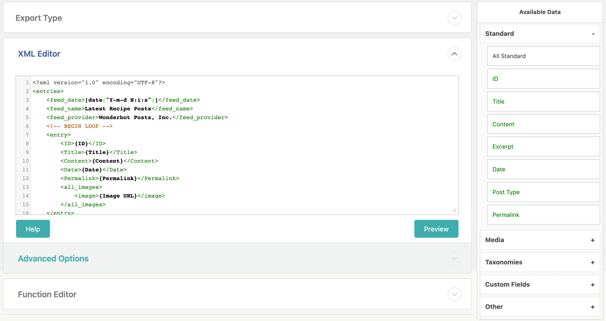The width and height of the screenshot is (606, 321).
Task: Add the ID data field
Action: pos(543,79)
